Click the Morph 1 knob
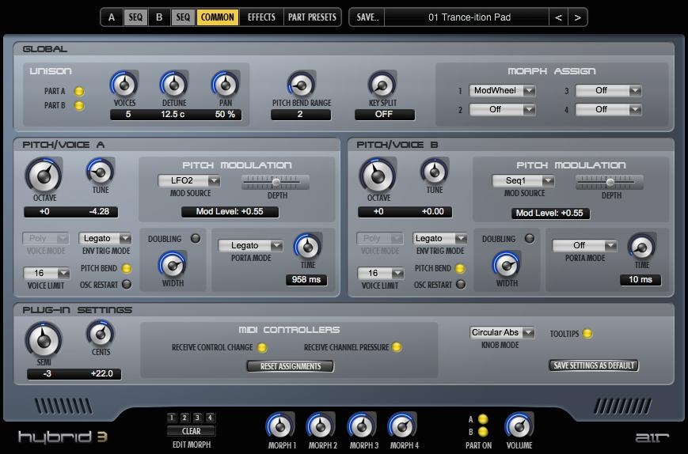 point(280,426)
